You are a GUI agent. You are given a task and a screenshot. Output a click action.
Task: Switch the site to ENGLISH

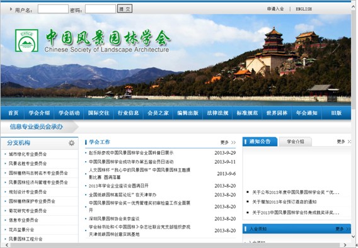pos(304,9)
